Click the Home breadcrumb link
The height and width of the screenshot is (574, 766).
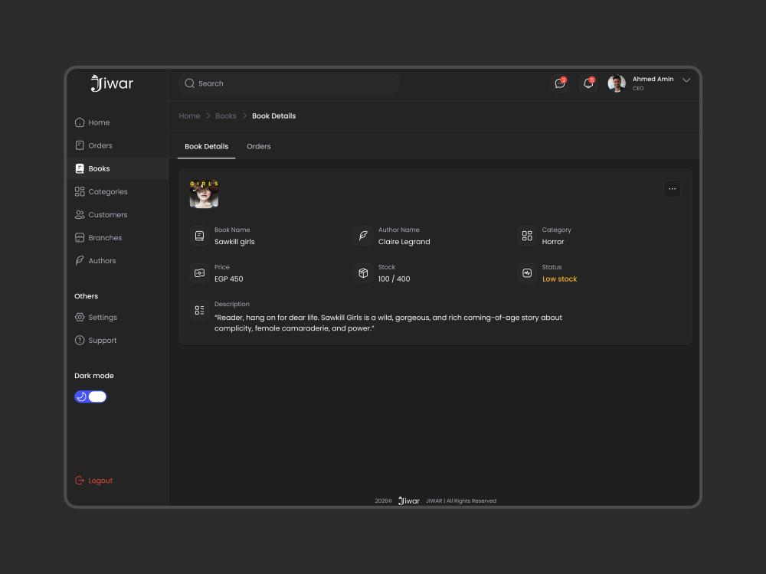[x=189, y=116]
